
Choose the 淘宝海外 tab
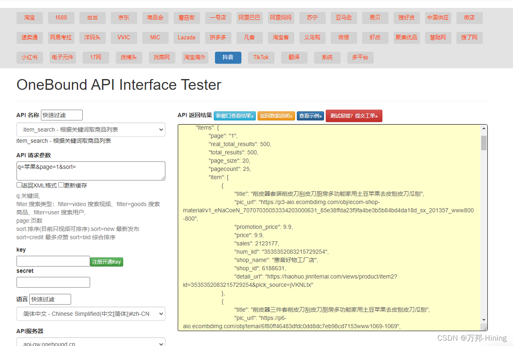tap(195, 58)
